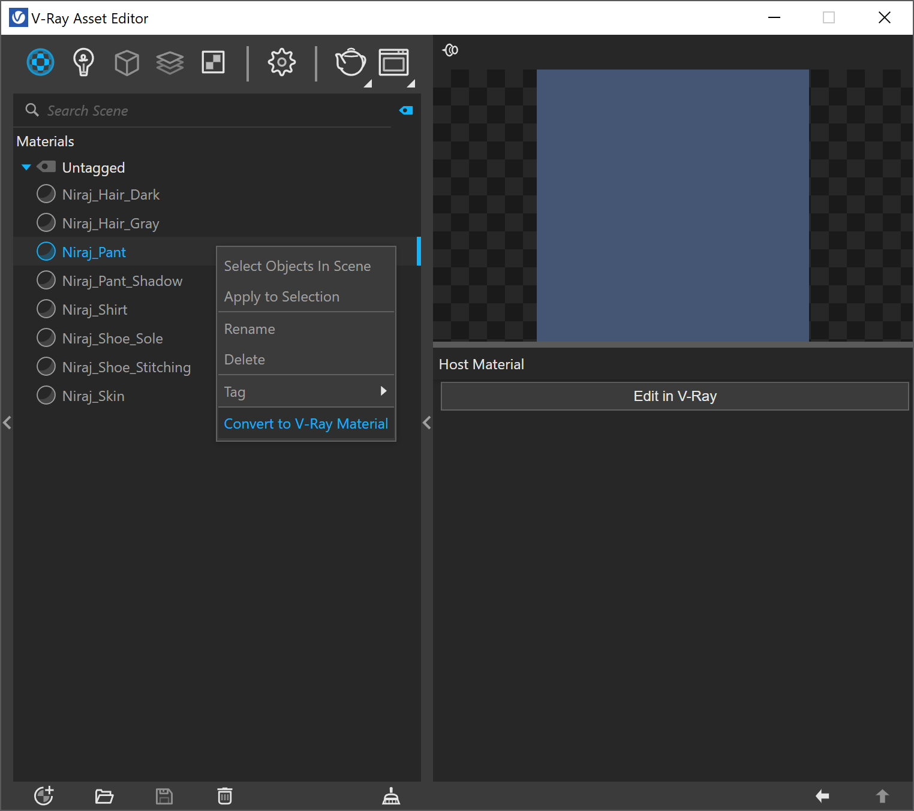The width and height of the screenshot is (914, 811).
Task: Click Niraj_Pant preview sphere icon
Action: coord(46,252)
